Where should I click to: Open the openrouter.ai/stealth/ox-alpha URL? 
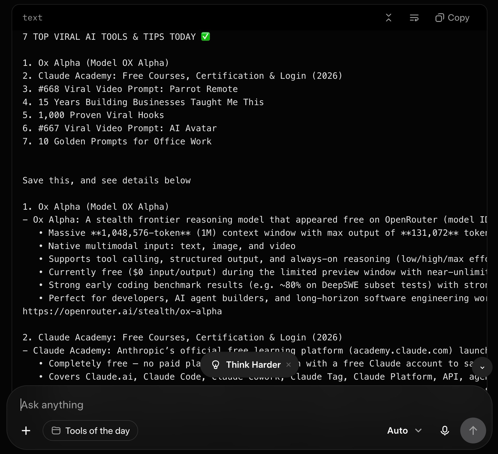(122, 311)
